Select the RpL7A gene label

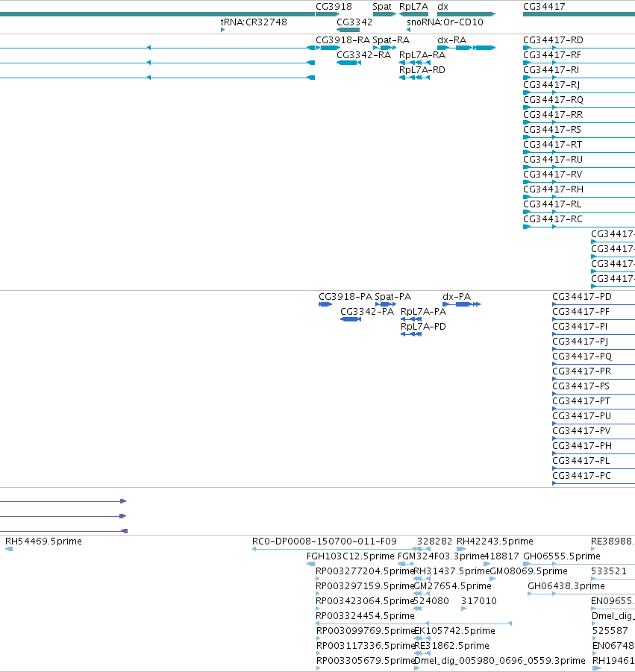[x=413, y=7]
